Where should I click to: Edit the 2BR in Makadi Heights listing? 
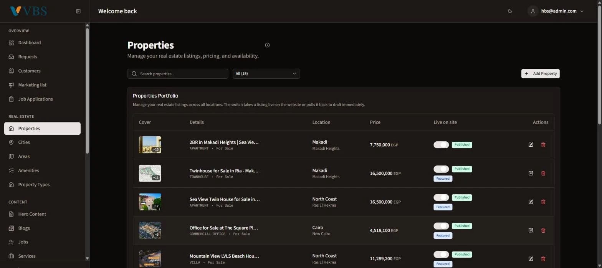[x=531, y=145]
